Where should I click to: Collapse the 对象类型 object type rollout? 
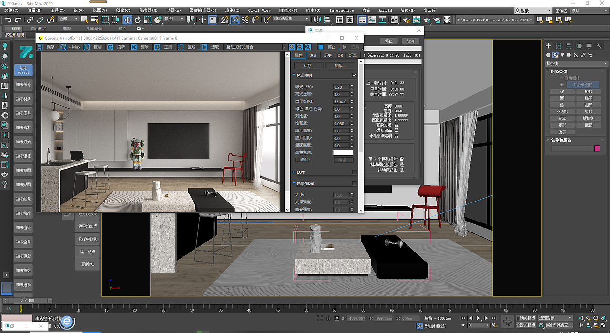click(548, 71)
